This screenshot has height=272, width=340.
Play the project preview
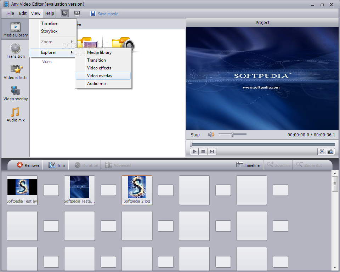point(194,151)
